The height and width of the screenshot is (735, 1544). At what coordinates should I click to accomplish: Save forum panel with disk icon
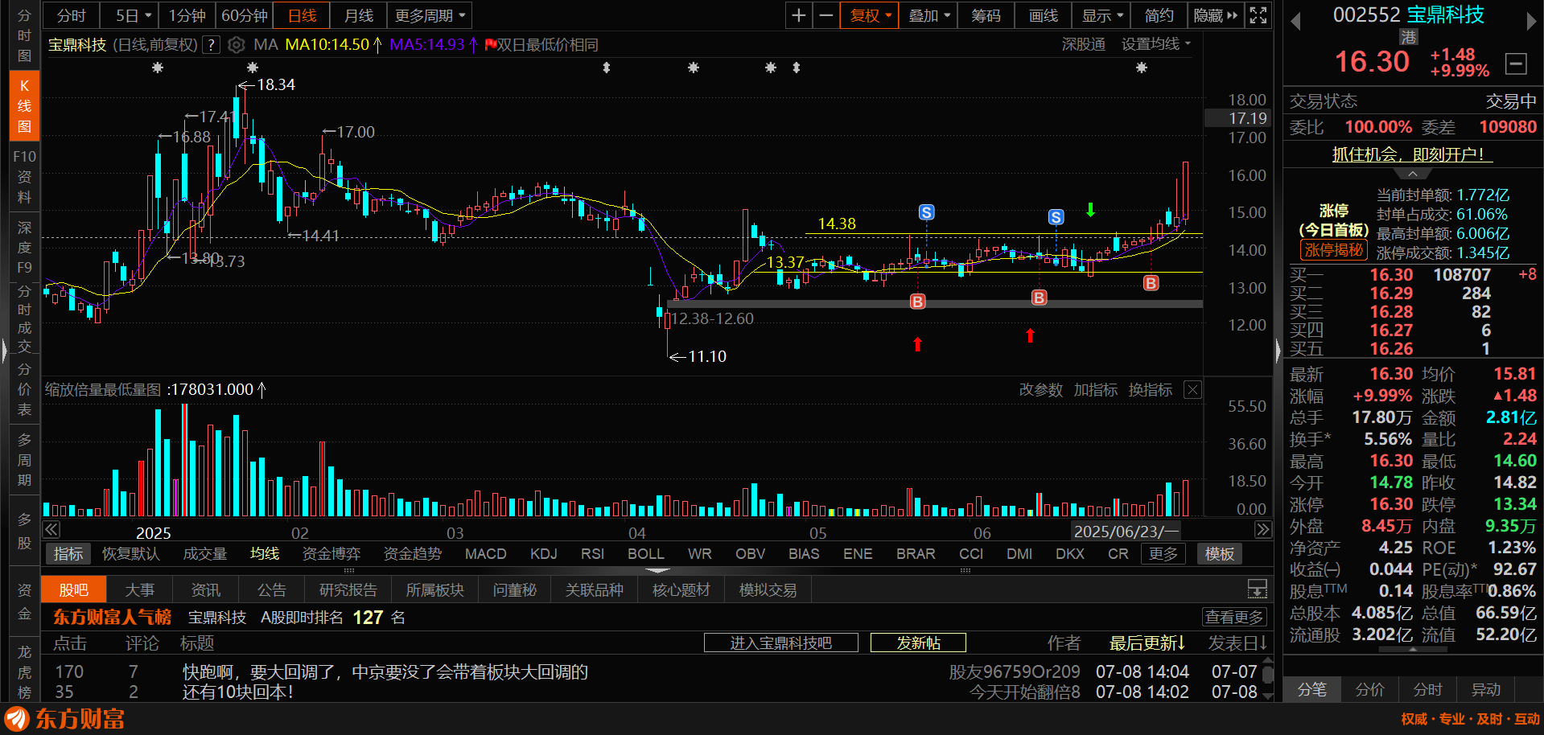(1257, 589)
